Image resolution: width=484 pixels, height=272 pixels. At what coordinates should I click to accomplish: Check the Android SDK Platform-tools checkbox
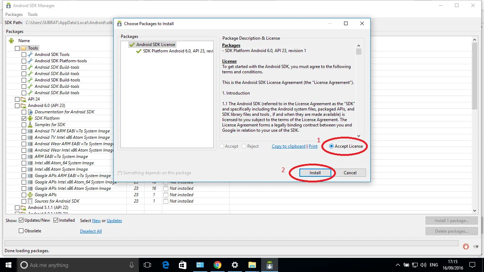point(24,61)
